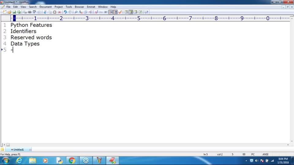Open the Python taskbar icon
Screen dimensions: 294x165
[x=59, y=160]
